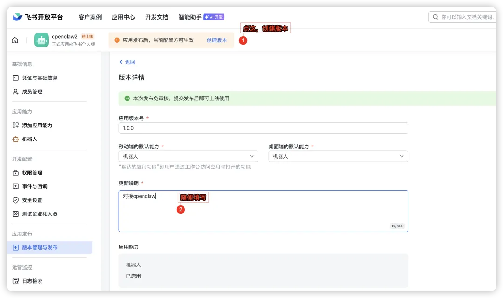Click the 10/500 character counter

point(397,226)
